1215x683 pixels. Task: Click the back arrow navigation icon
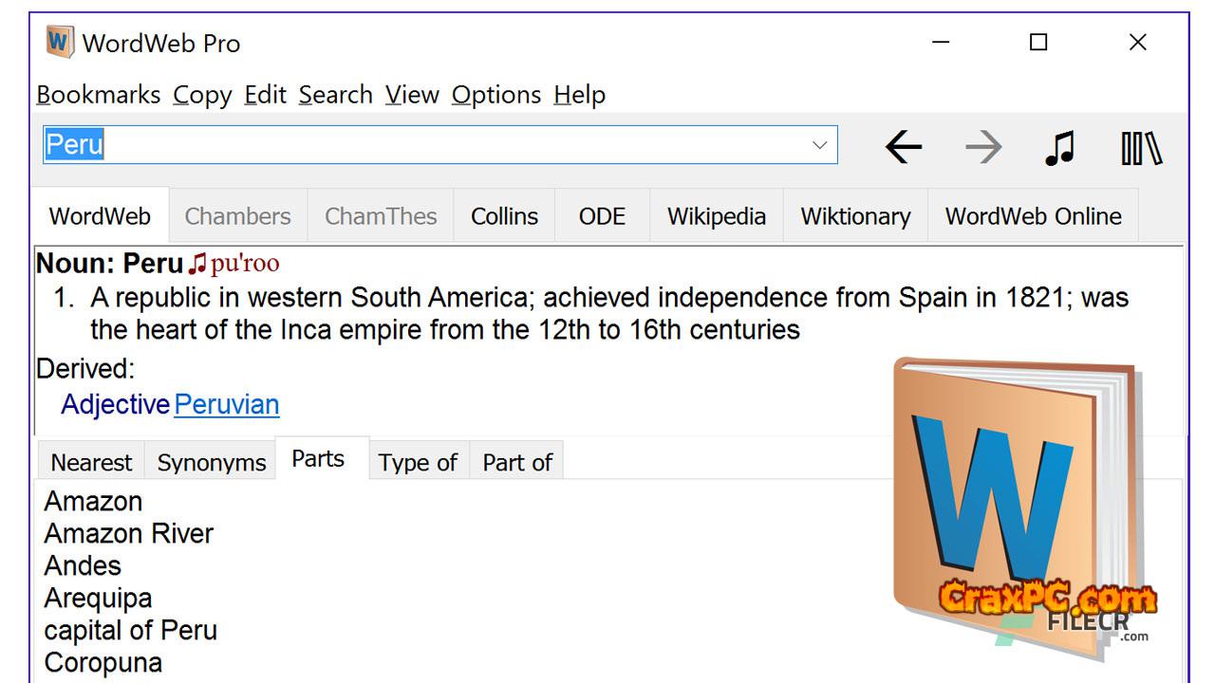point(903,147)
